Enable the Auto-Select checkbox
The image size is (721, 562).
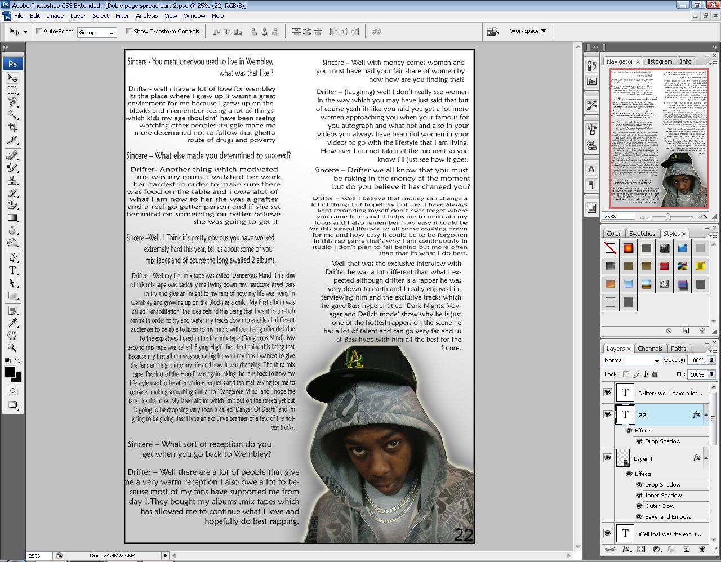[x=38, y=32]
